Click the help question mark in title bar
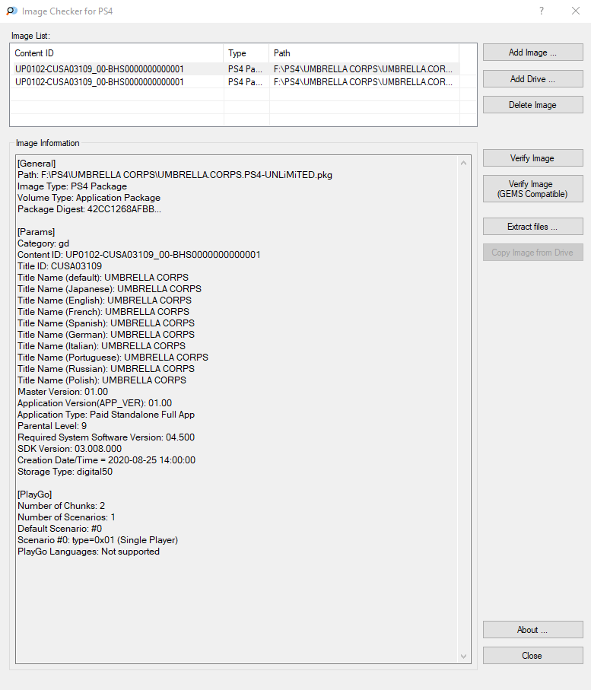 point(542,11)
